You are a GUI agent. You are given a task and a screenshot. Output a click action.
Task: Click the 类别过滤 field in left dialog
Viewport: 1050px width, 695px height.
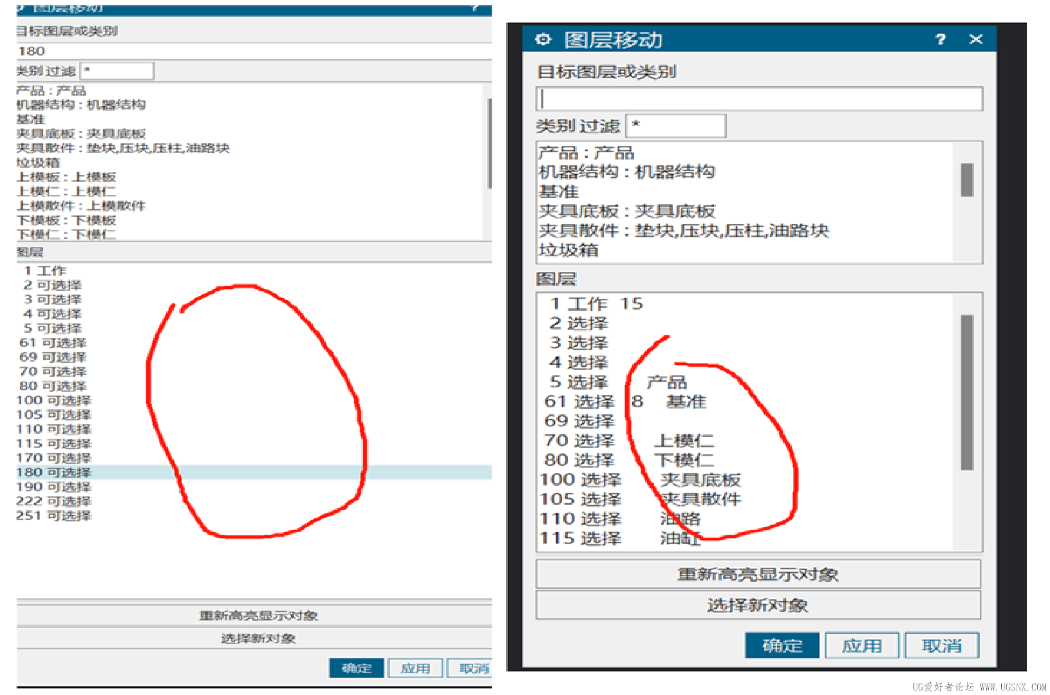pos(117,71)
